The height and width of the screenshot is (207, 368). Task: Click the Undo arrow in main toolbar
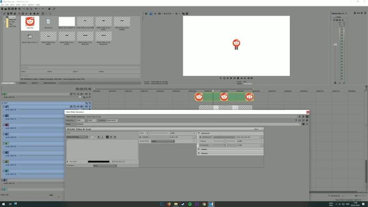(x=36, y=9)
